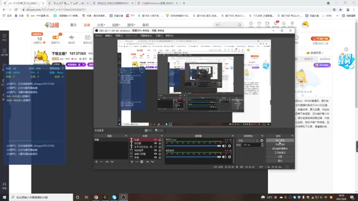This screenshot has width=358, height=201.
Task: Select the first scene in Scenes list
Action: click(111, 140)
